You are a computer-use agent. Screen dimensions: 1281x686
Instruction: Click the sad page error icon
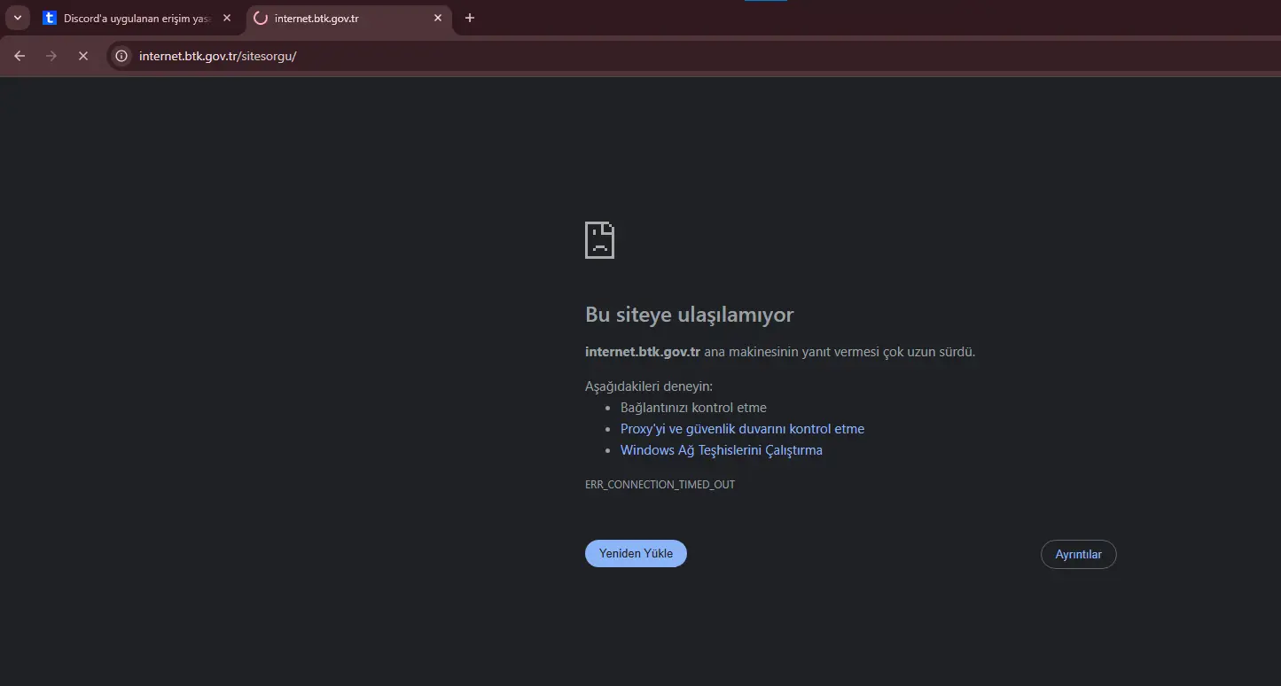click(600, 240)
